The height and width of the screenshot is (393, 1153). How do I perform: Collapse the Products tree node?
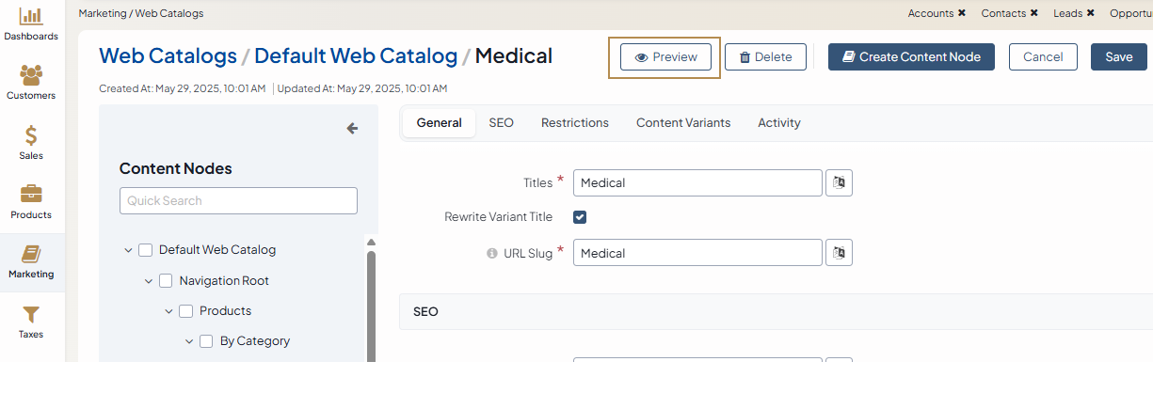(x=169, y=311)
